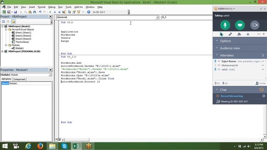Open the Tools menu
The image size is (267, 150).
coord(68,7)
